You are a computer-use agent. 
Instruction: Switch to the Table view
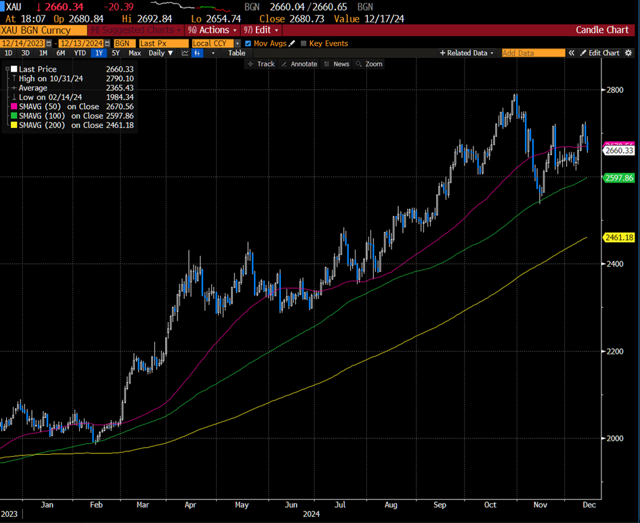point(237,53)
